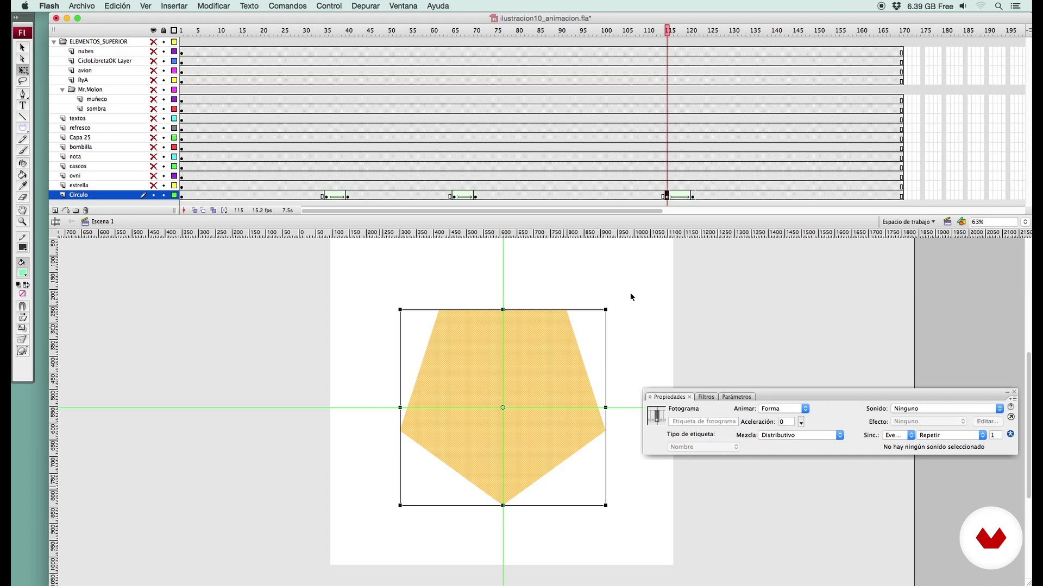Open the Ventana menu
1043x586 pixels.
coord(403,6)
